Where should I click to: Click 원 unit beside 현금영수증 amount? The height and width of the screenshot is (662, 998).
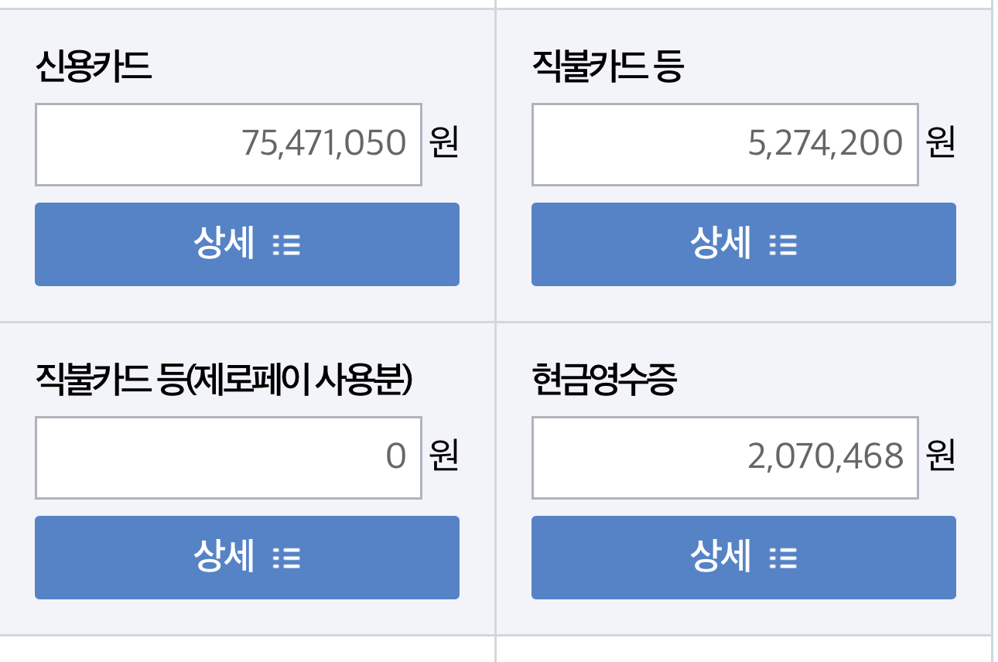[941, 456]
